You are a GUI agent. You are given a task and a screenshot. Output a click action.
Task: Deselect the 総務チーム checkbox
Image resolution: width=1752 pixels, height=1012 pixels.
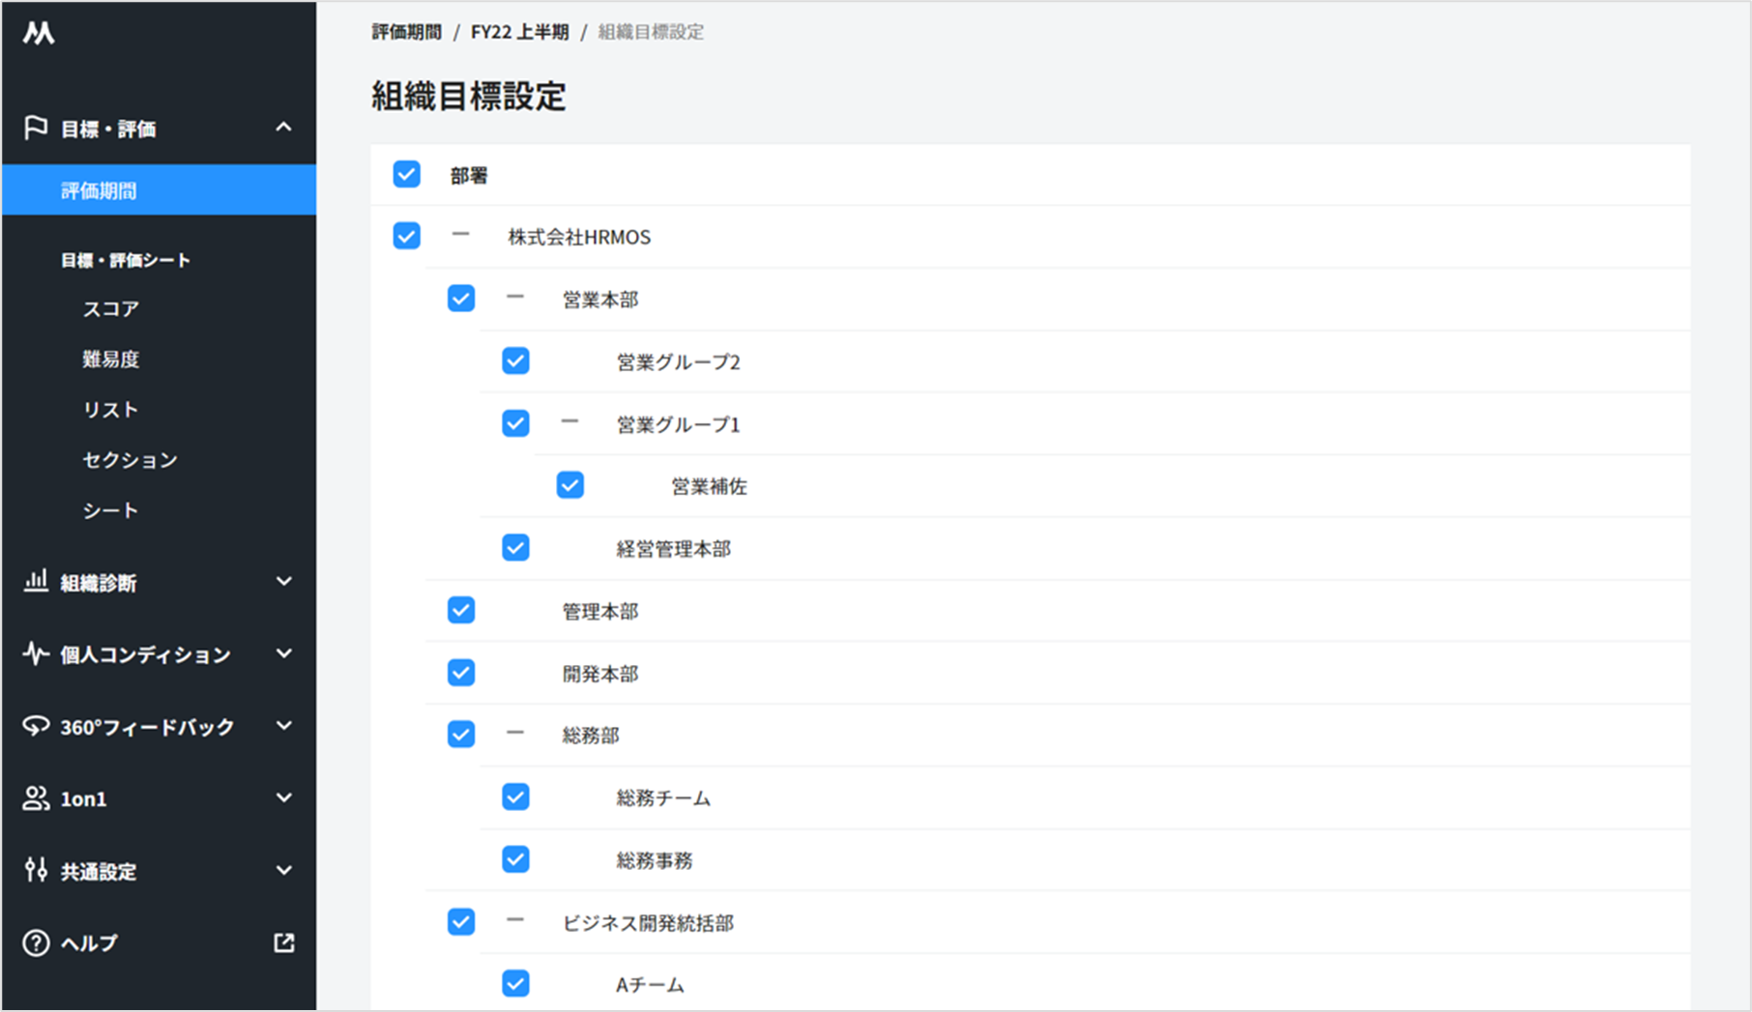515,797
